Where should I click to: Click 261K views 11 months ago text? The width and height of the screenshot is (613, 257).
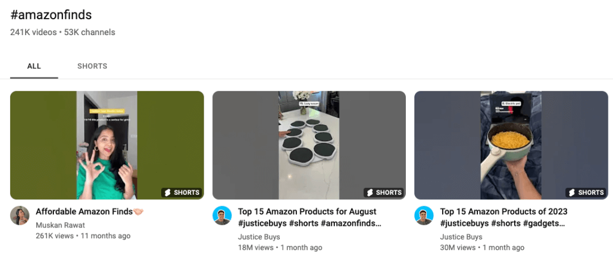point(83,235)
